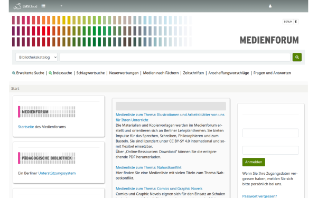
Task: Open Zeitschriften page
Action: coord(193,73)
